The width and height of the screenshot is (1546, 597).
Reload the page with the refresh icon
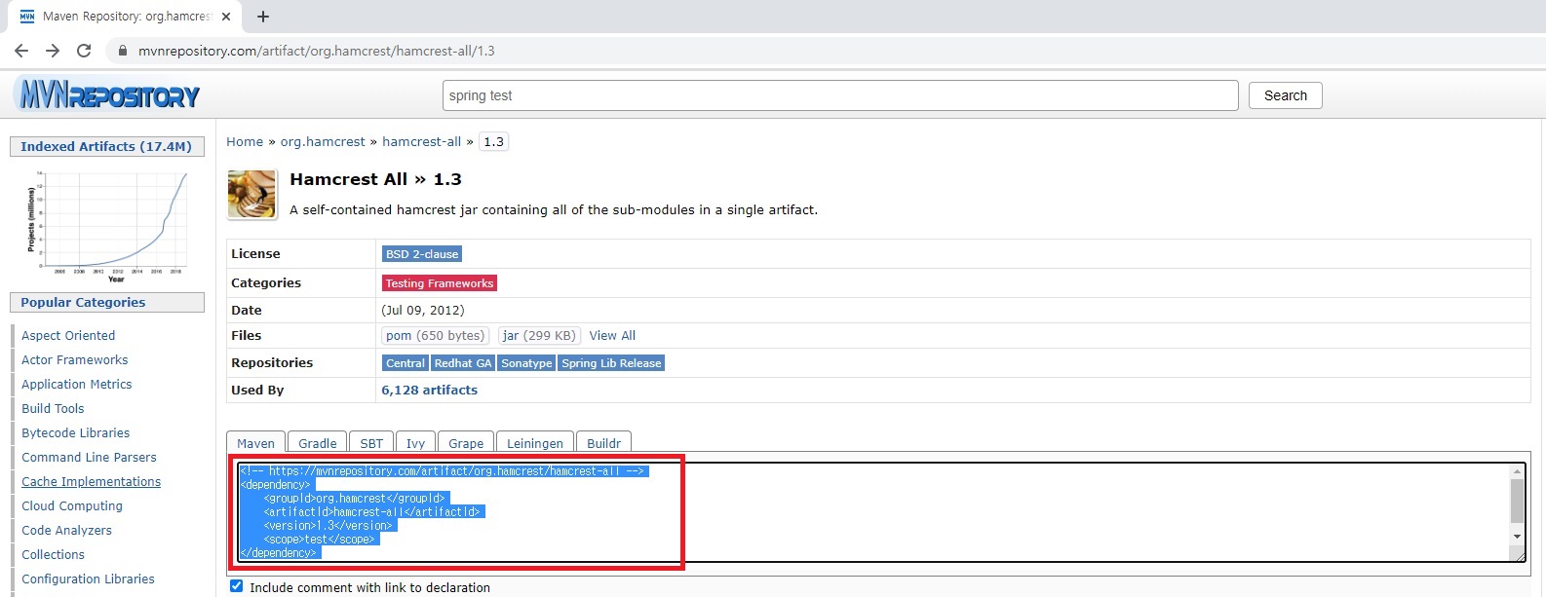pyautogui.click(x=84, y=51)
